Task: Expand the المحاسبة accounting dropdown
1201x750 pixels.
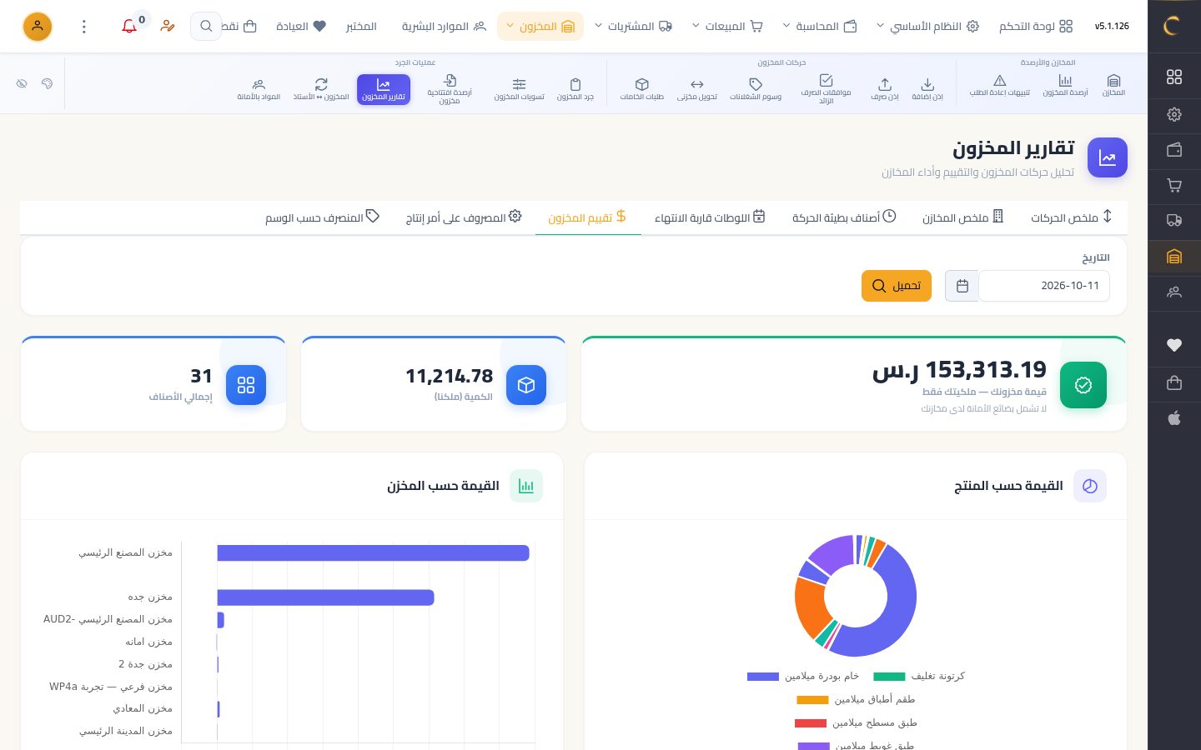Action: coord(820,27)
